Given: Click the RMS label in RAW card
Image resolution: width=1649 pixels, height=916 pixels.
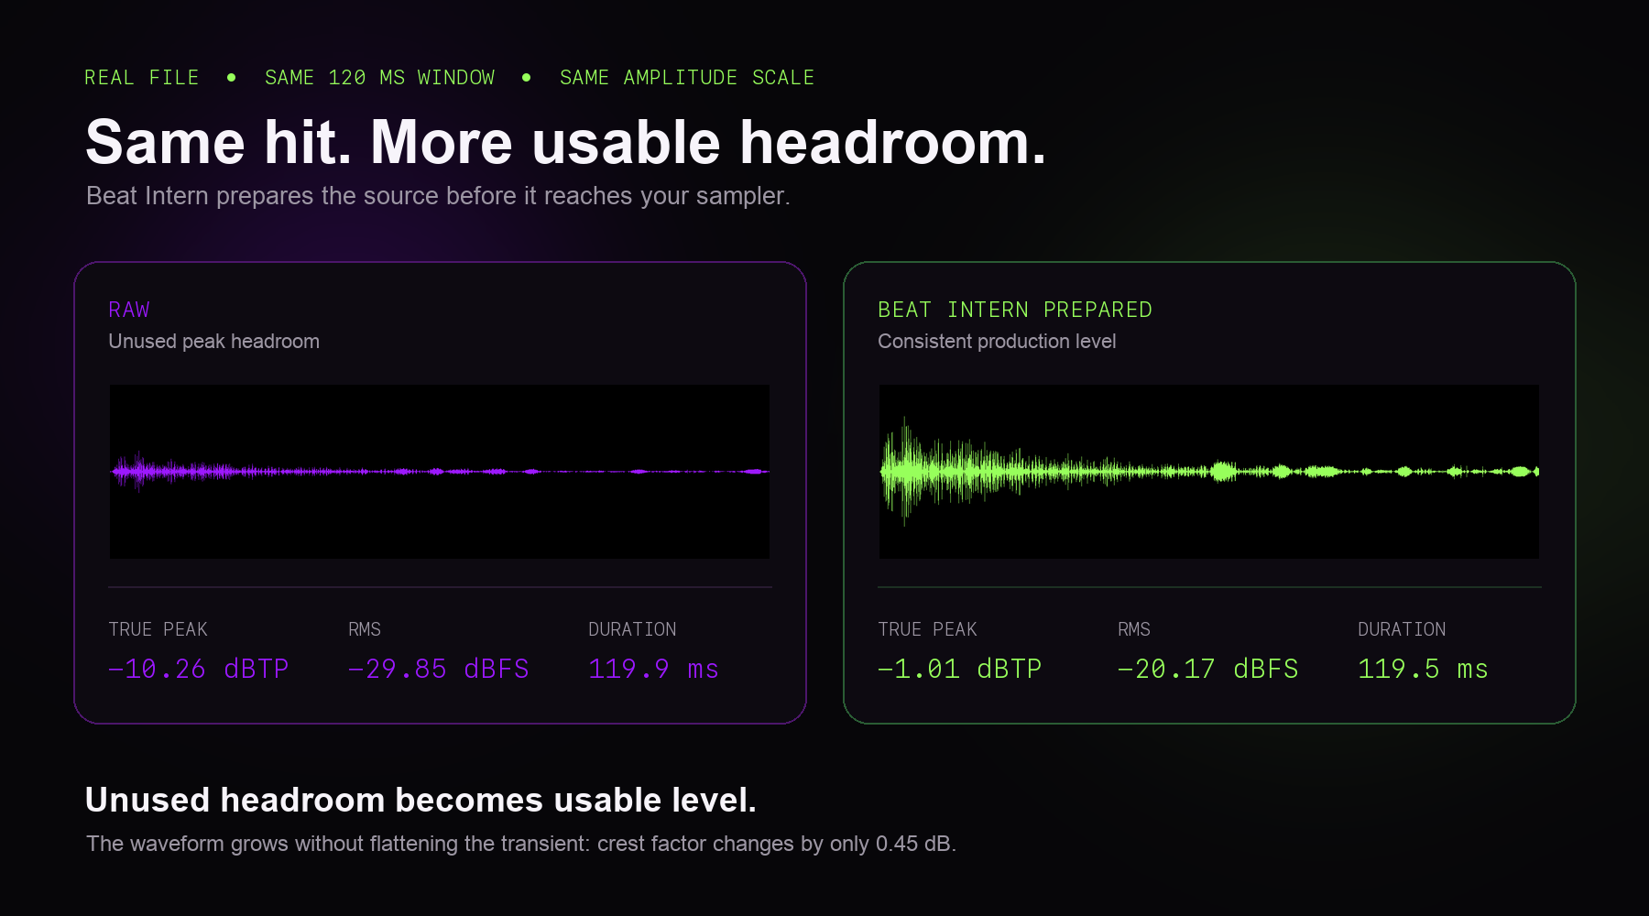Looking at the screenshot, I should (x=365, y=629).
